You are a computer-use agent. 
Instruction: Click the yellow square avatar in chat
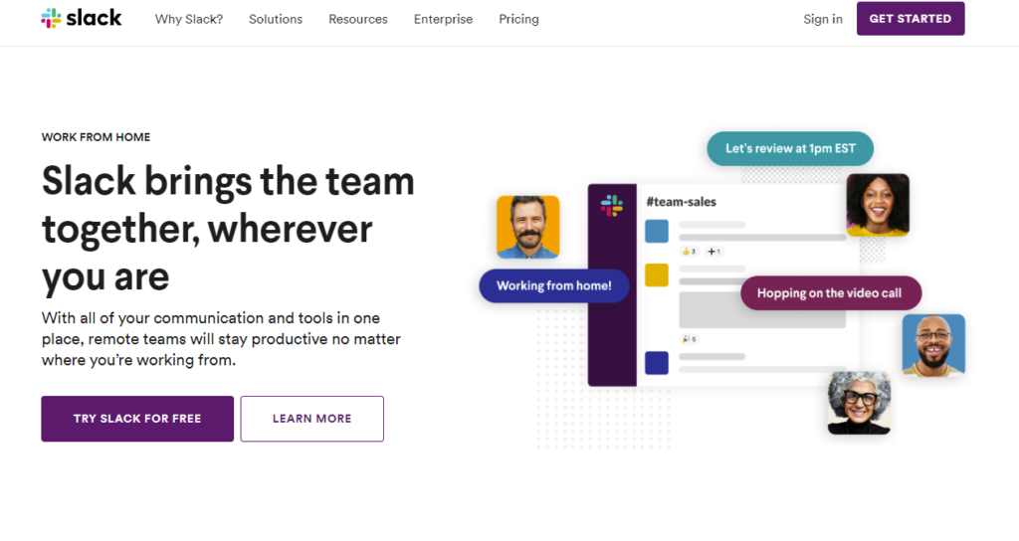coord(657,274)
